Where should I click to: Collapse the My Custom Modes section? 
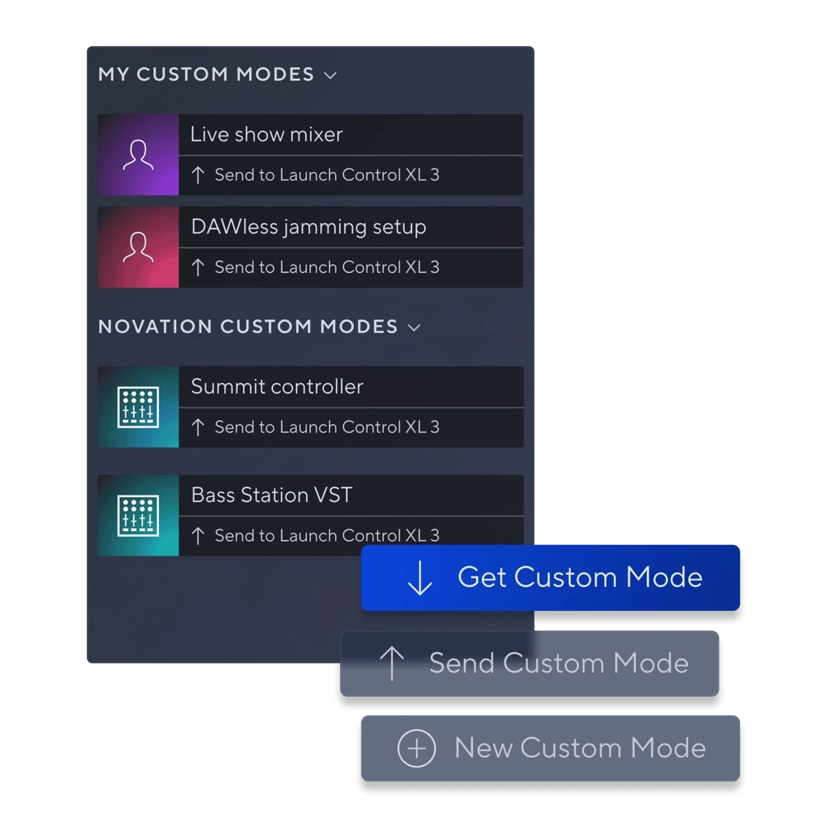tap(331, 75)
